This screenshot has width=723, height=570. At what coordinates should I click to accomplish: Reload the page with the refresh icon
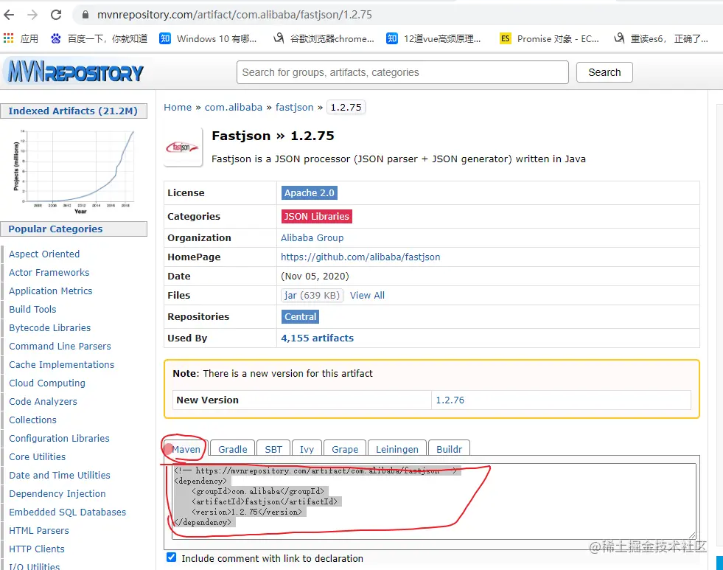[56, 15]
